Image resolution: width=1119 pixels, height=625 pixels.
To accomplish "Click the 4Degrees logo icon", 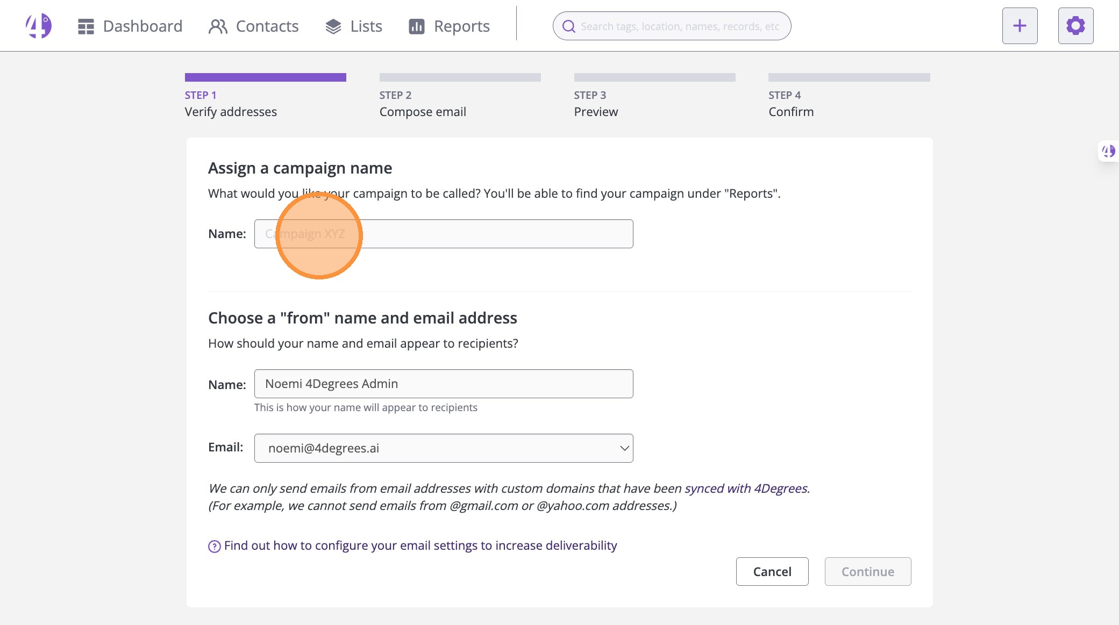I will [x=38, y=26].
